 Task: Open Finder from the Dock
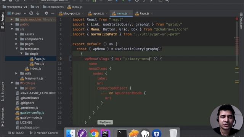[x=71, y=133]
